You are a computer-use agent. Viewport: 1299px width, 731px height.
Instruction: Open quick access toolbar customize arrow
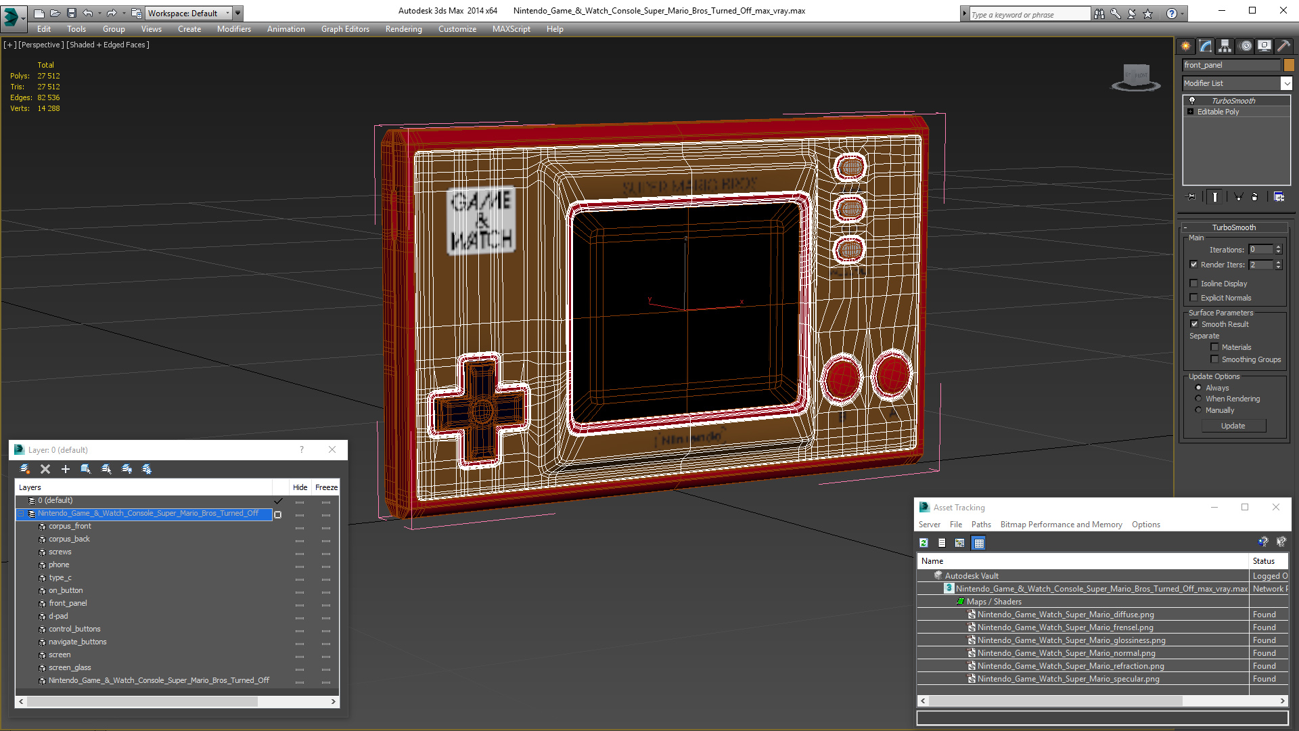pos(237,13)
